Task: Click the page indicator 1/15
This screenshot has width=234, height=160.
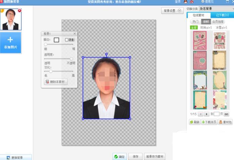Action: point(193,114)
